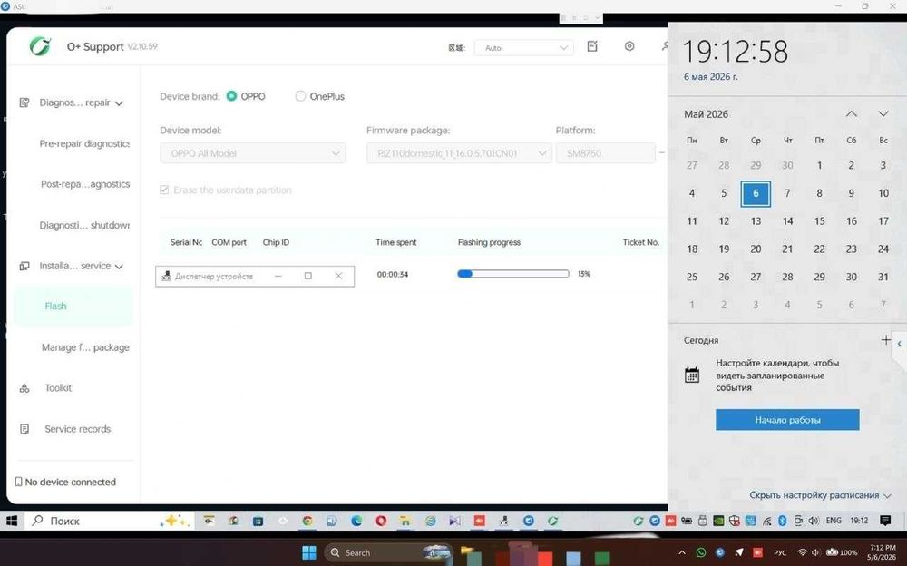Click the Ticket No. column header
907x566 pixels.
(641, 242)
